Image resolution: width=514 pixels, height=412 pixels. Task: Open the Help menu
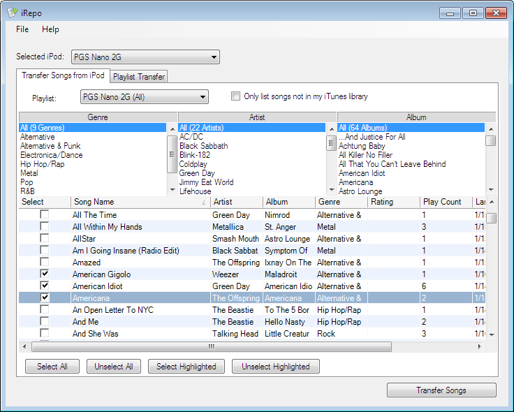point(50,29)
